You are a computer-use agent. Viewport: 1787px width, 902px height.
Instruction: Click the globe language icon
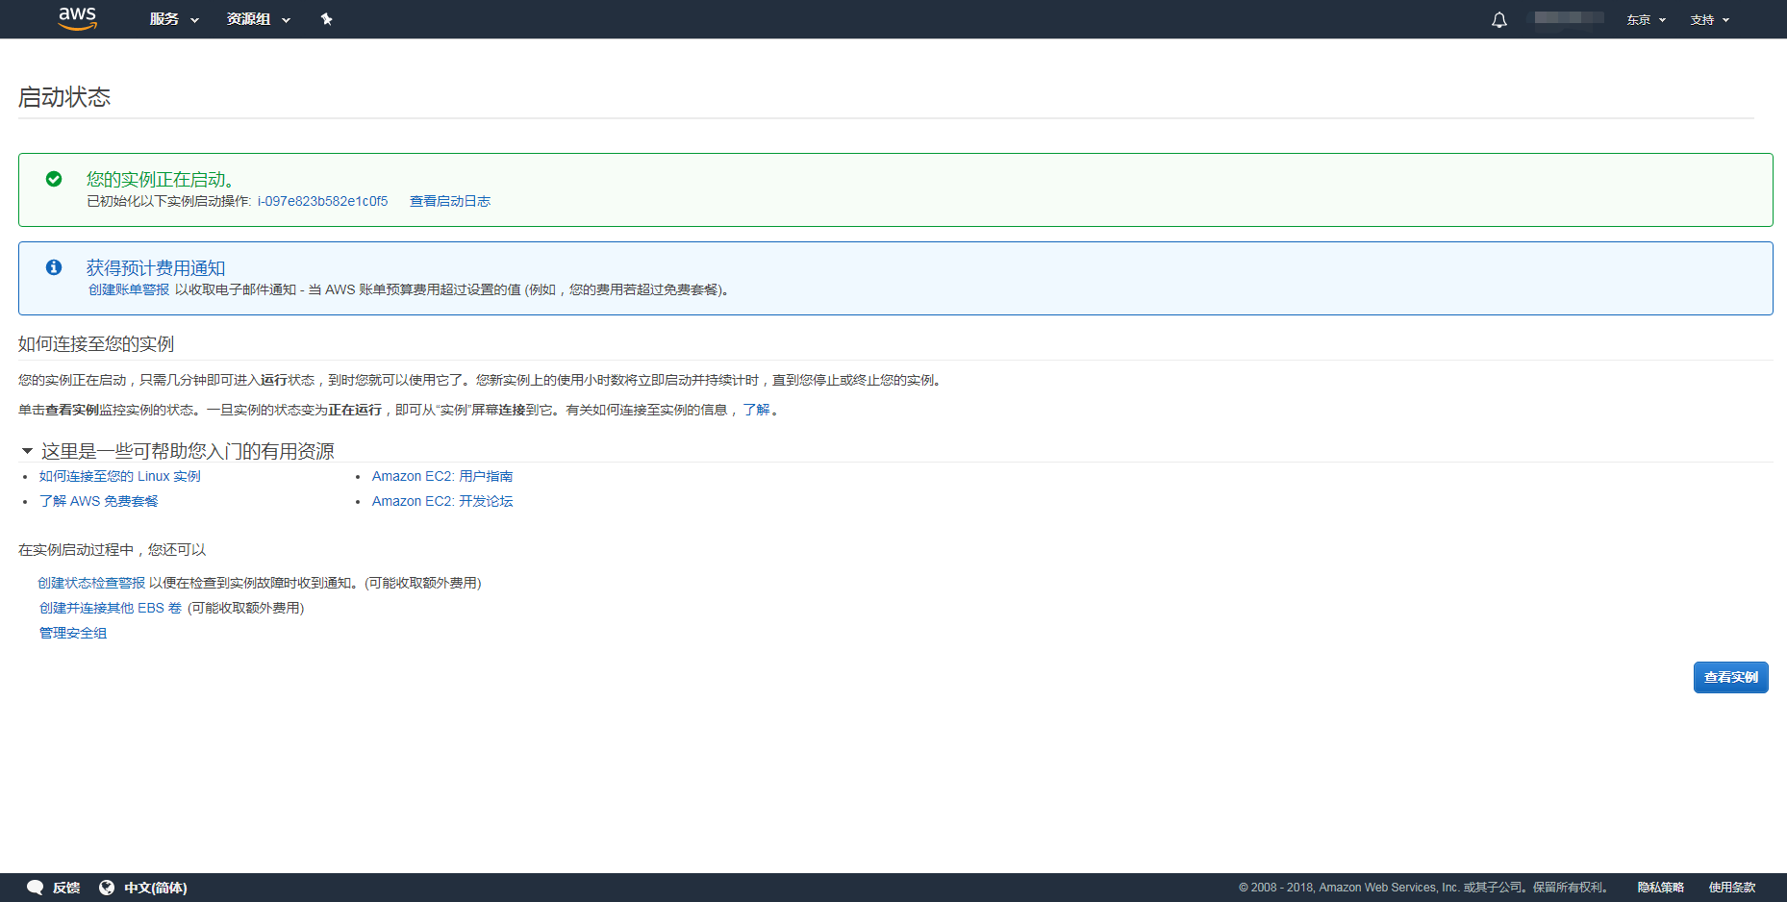pyautogui.click(x=107, y=888)
